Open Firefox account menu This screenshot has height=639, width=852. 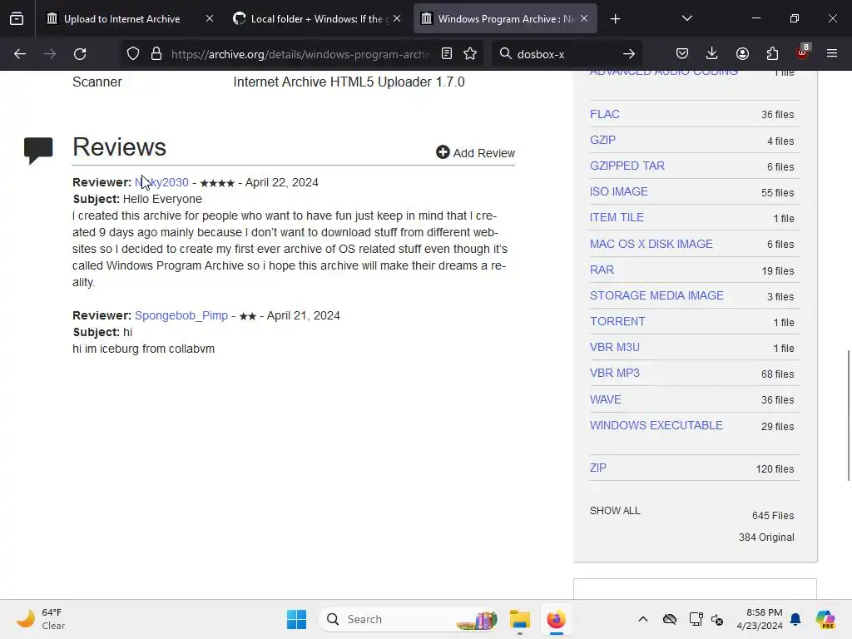click(742, 54)
